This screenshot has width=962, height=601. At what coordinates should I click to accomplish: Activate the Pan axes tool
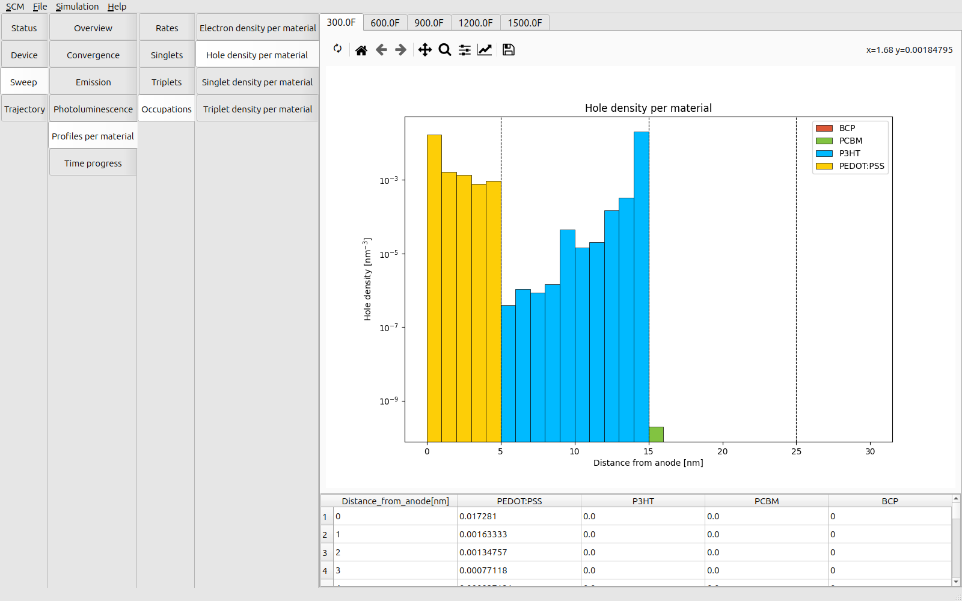(x=424, y=50)
